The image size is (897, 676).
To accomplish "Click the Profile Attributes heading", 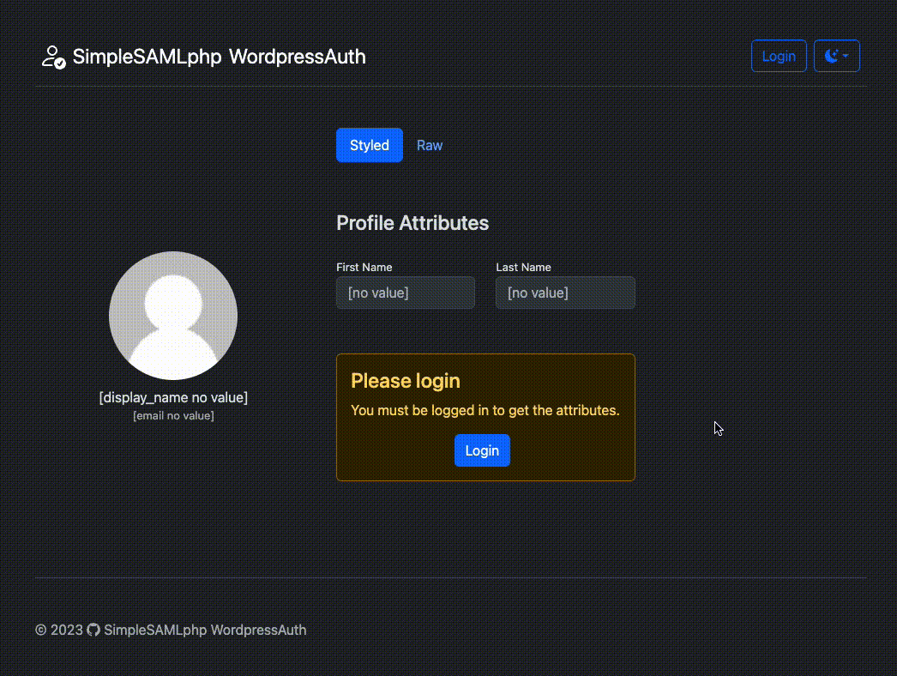I will [412, 223].
